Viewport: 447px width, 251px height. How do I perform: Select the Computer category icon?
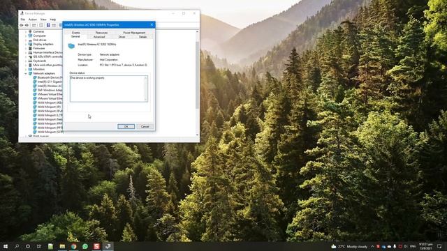[30, 36]
